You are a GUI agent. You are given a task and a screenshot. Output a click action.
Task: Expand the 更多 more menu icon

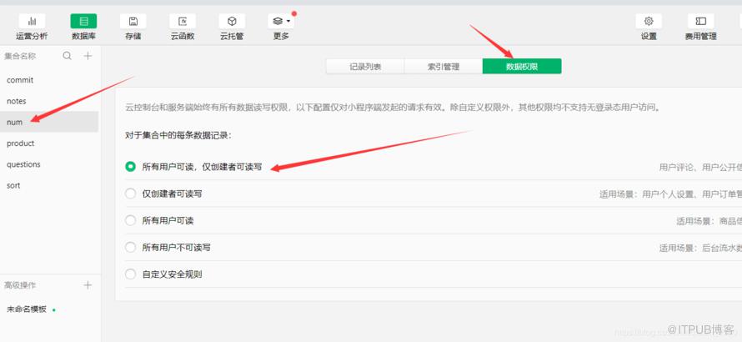(x=281, y=22)
